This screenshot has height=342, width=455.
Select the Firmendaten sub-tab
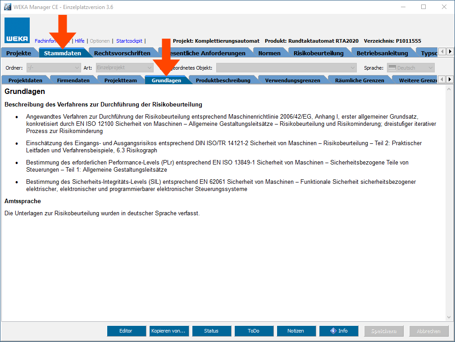pyautogui.click(x=73, y=80)
